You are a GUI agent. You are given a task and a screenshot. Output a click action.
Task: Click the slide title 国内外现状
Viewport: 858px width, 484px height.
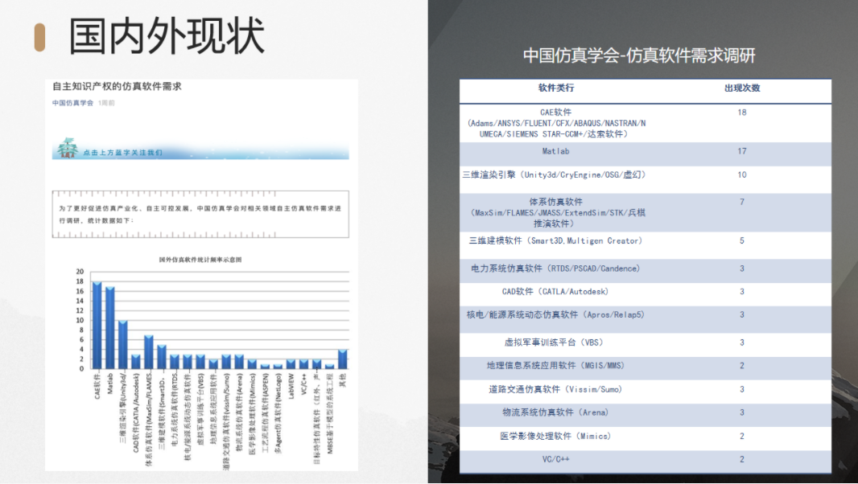tap(167, 35)
